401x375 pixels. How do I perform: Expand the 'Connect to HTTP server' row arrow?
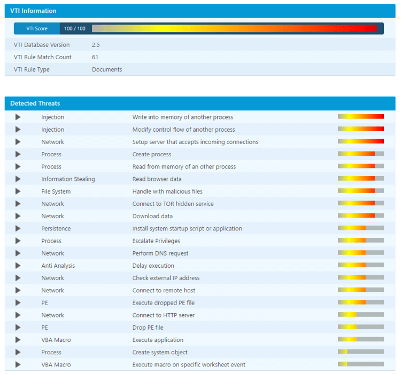(18, 315)
